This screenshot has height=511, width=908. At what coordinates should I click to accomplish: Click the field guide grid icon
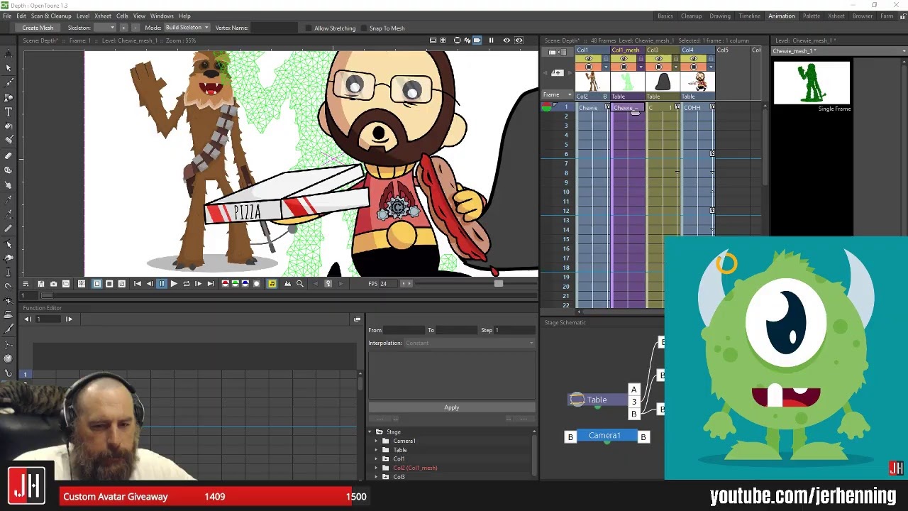443,40
